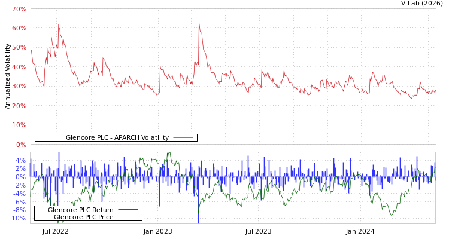The image size is (449, 239).
Task: Select the 50% volatility axis label
Action: (19, 48)
